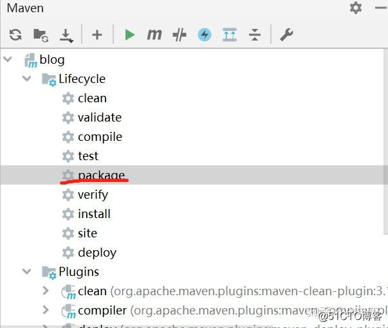This screenshot has height=328, width=388.
Task: Select the test lifecycle phase
Action: pos(88,156)
